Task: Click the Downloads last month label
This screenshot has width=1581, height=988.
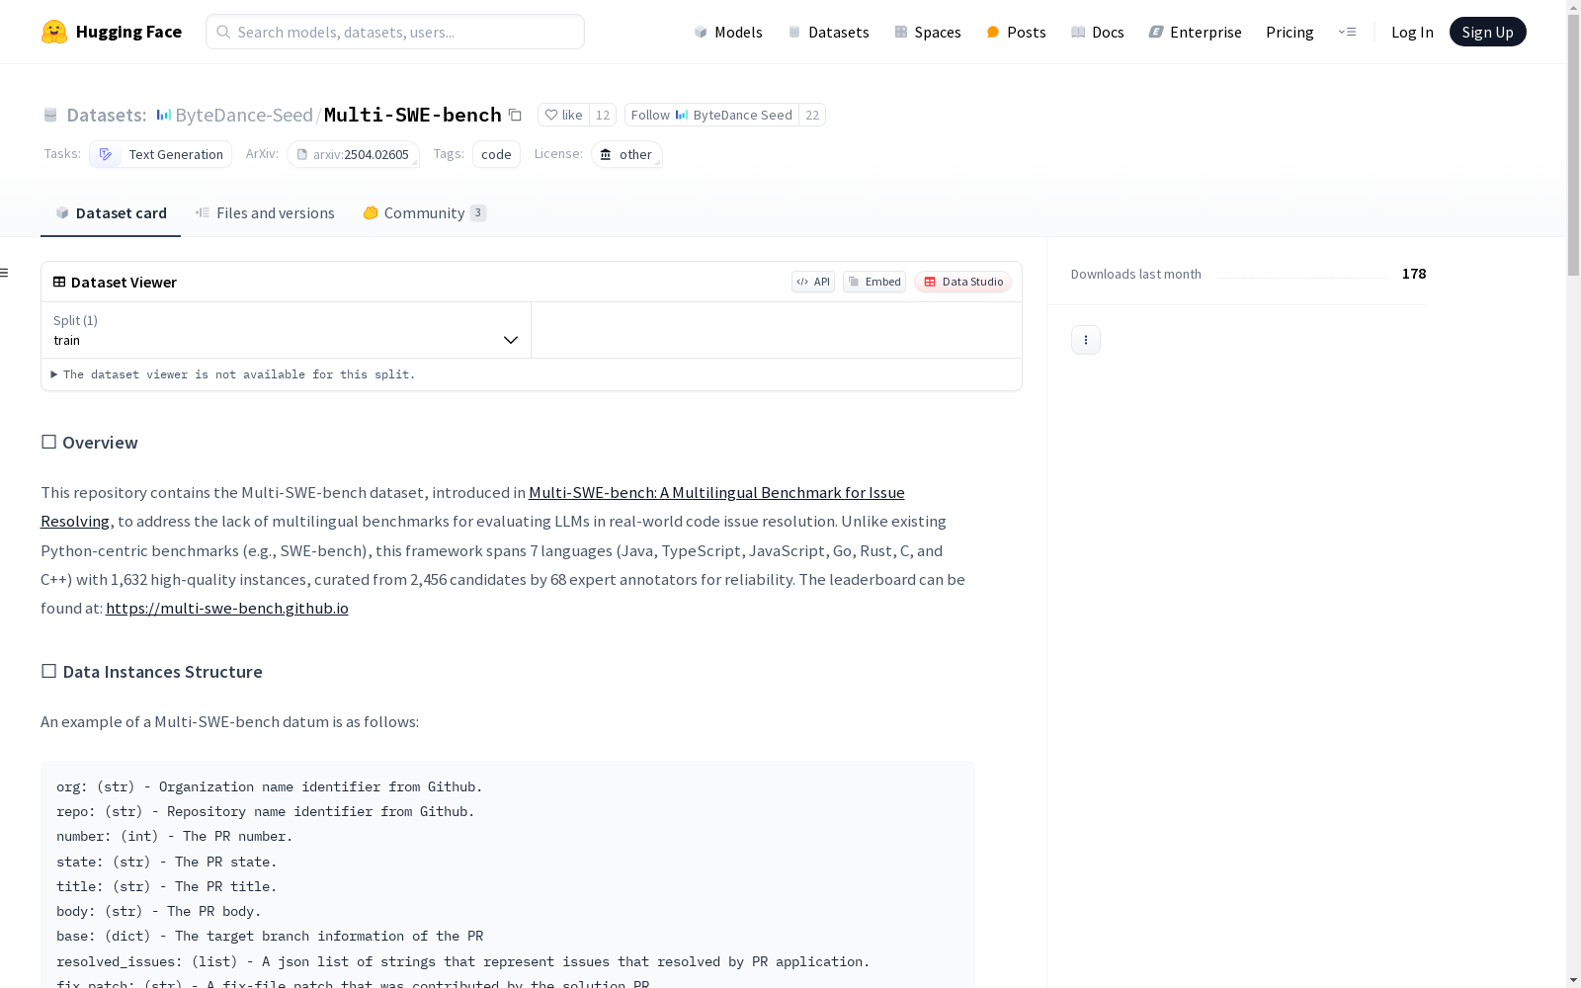Action: [x=1136, y=274]
